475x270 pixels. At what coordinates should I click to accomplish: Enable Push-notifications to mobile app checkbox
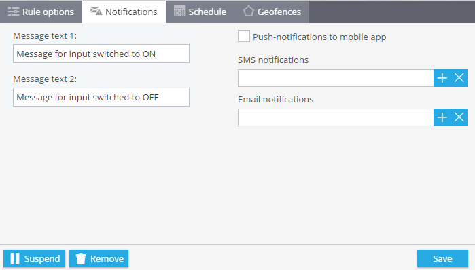coord(244,36)
